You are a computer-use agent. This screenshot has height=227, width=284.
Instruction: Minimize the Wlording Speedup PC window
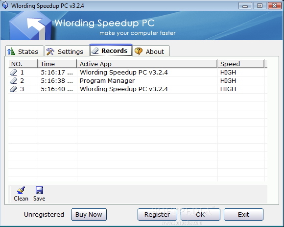[x=245, y=6]
